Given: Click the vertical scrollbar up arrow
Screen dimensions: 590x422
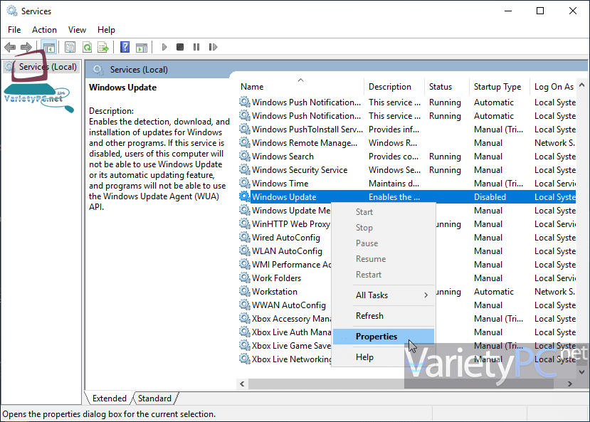Looking at the screenshot, I should (581, 85).
